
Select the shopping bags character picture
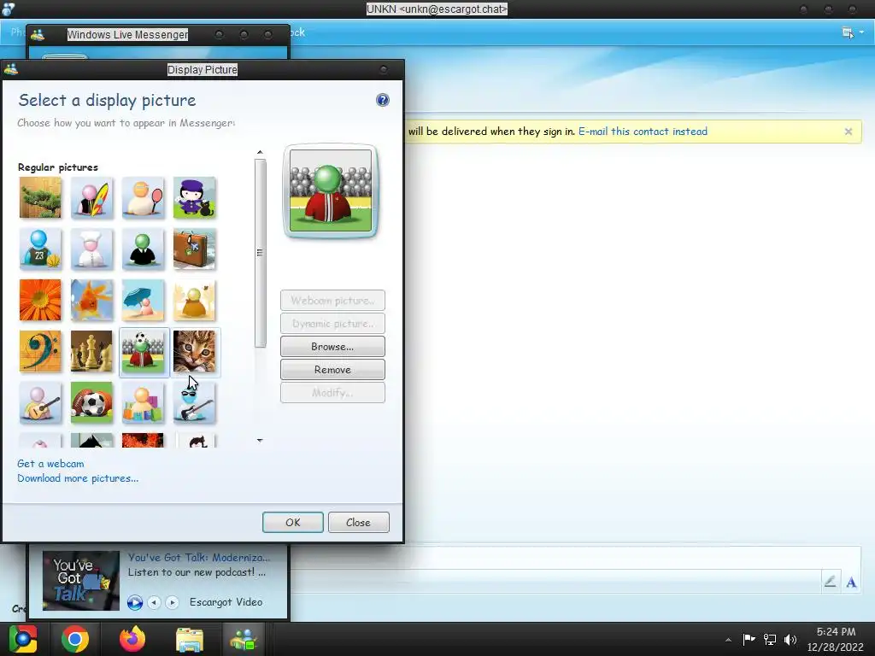pos(143,403)
